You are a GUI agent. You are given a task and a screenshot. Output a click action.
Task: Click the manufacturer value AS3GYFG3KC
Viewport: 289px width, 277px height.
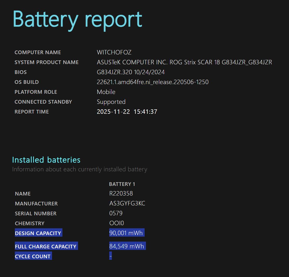pyautogui.click(x=127, y=203)
